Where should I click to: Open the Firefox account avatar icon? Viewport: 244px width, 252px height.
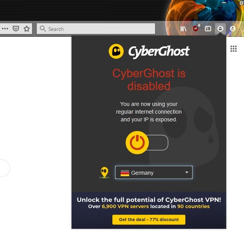click(232, 29)
